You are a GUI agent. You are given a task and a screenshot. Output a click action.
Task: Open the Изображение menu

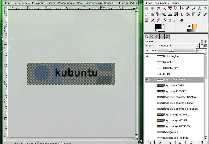66,3
